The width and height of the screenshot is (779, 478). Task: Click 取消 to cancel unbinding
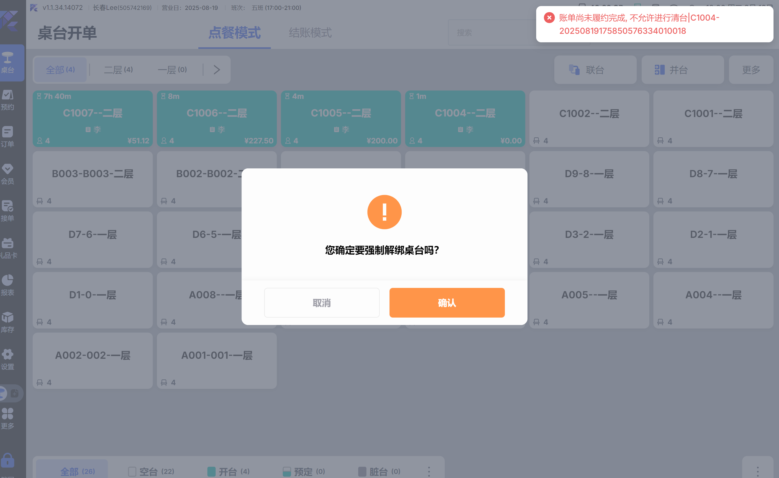[x=322, y=302]
